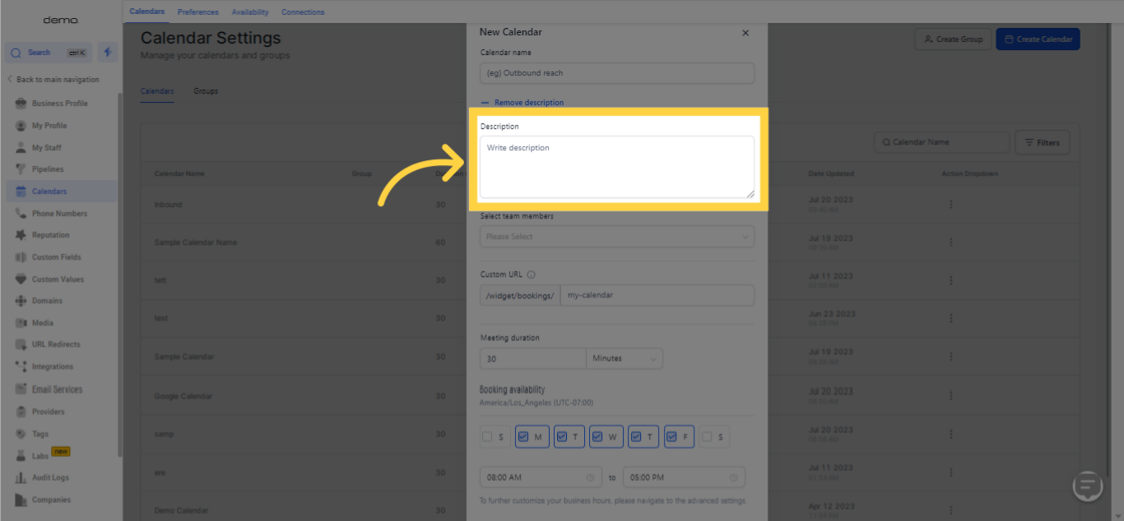
Task: Click the Calendars icon in sidebar
Action: coord(21,191)
